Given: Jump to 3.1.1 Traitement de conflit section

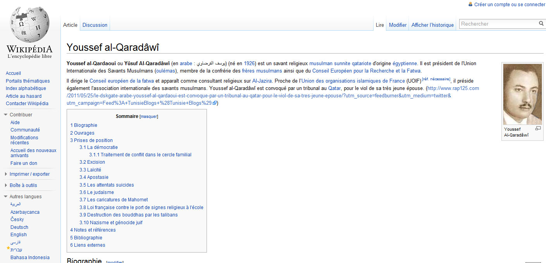Looking at the screenshot, I should click(140, 155).
